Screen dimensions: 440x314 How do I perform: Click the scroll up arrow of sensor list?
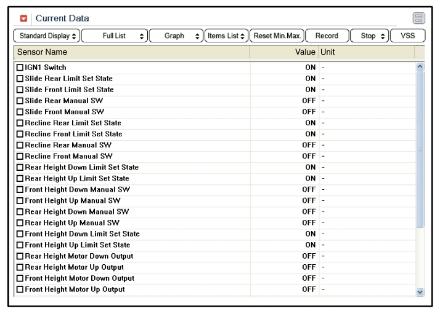click(x=420, y=66)
